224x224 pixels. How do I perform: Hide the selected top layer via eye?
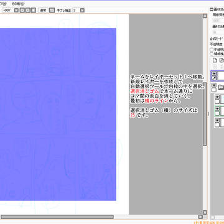click(x=214, y=73)
